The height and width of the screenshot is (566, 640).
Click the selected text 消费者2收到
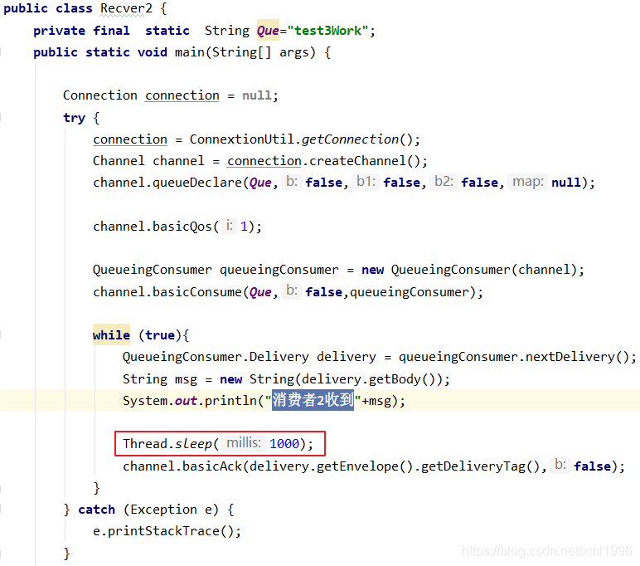[x=313, y=400]
